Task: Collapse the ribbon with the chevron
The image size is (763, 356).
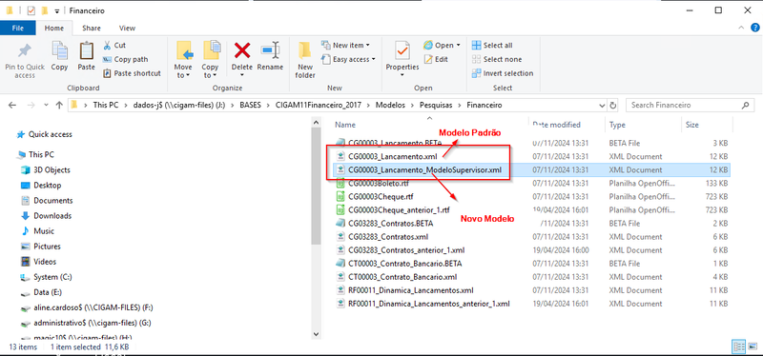Action: tap(741, 28)
